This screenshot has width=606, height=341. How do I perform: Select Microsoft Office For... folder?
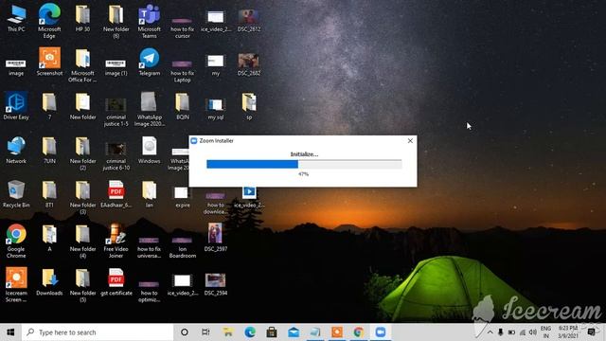(82, 65)
